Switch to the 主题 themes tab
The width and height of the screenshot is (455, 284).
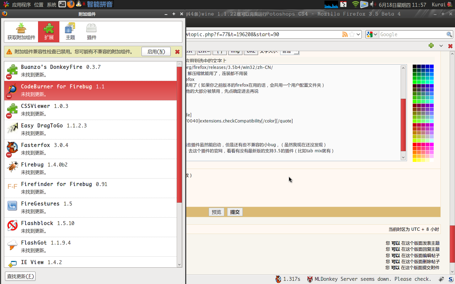pos(70,32)
